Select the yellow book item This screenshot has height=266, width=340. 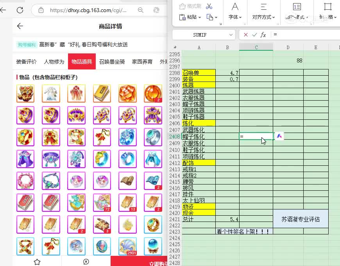pos(102,93)
